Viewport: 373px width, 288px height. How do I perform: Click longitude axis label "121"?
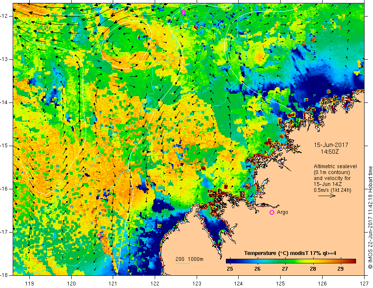coord(113,283)
